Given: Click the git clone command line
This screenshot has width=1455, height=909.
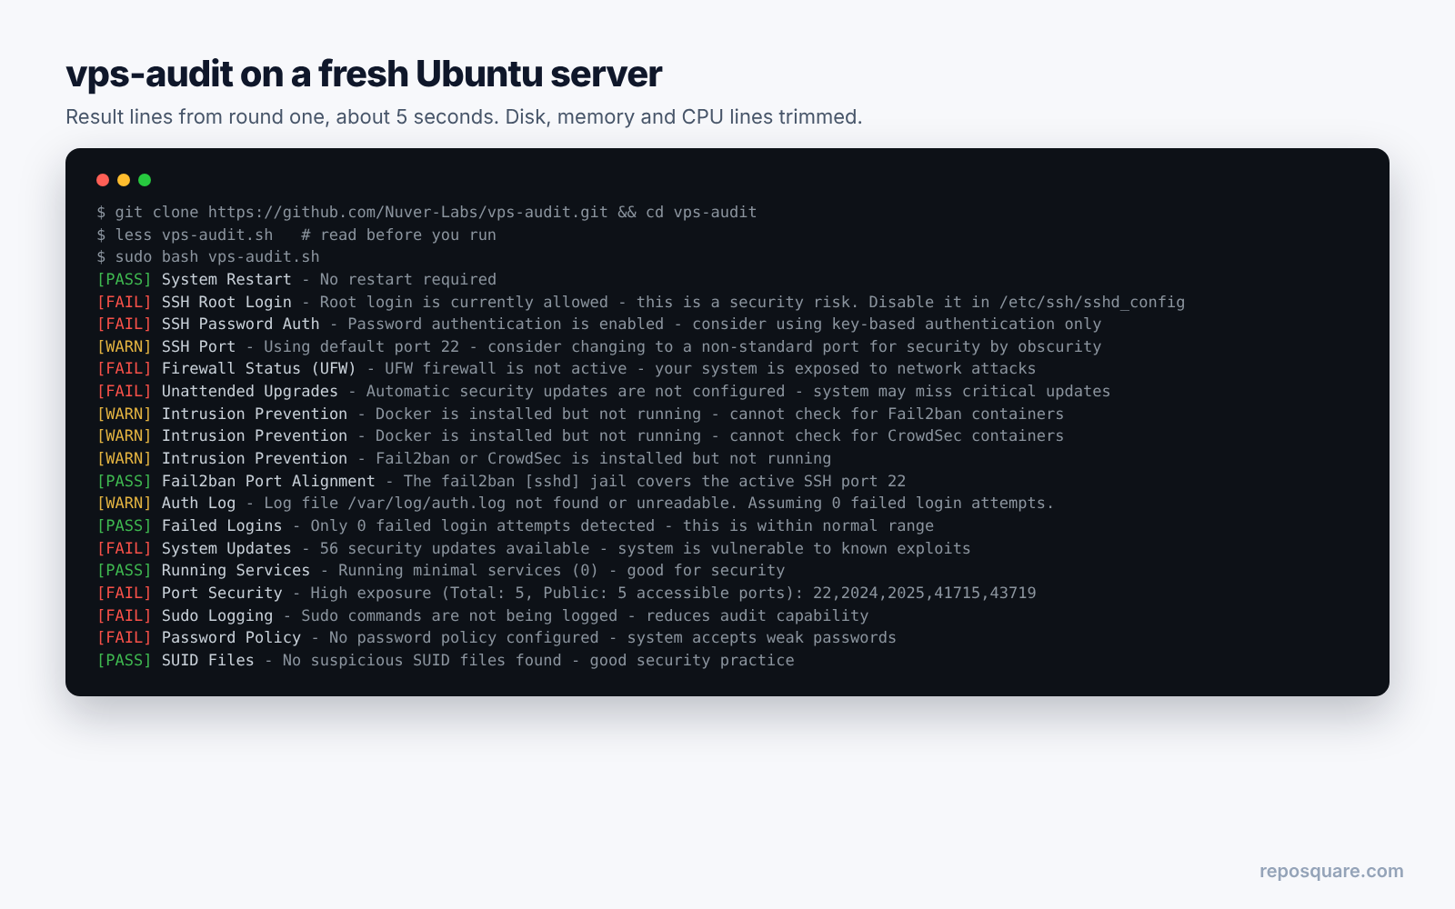Looking at the screenshot, I should pos(426,212).
